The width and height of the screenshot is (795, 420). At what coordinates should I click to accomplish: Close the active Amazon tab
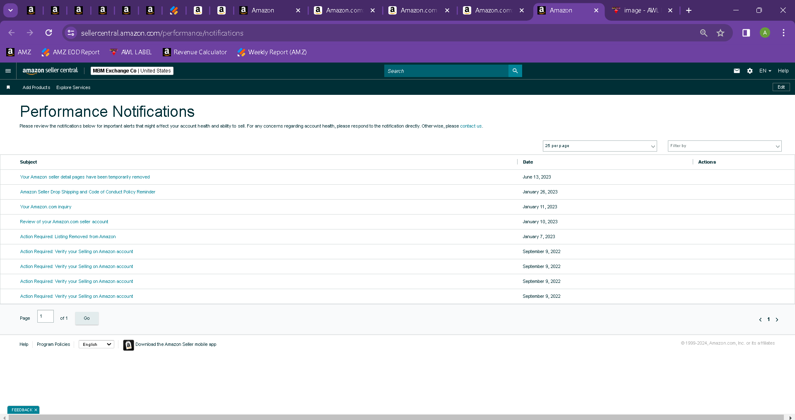(x=596, y=10)
